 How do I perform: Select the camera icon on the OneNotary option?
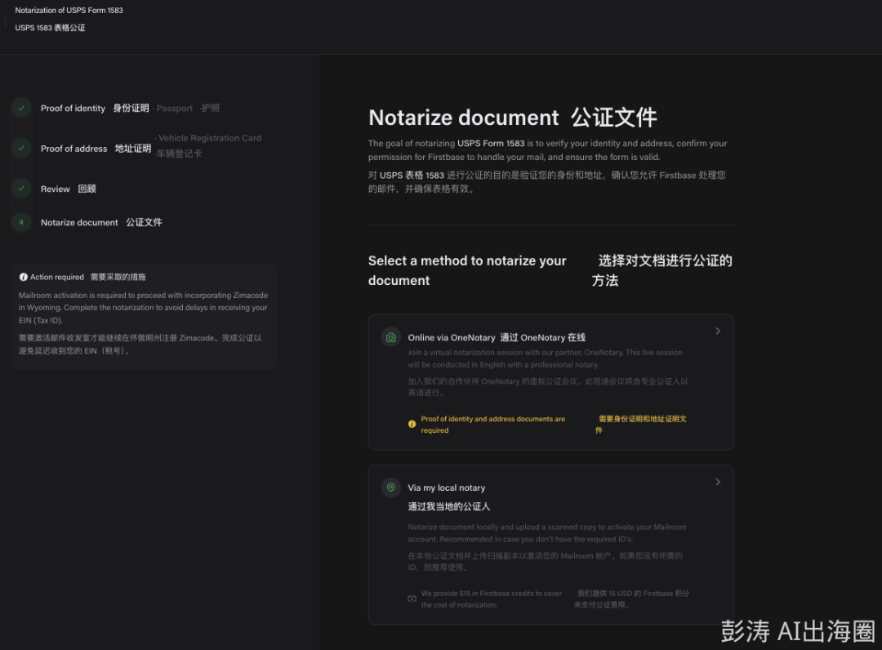(x=390, y=336)
